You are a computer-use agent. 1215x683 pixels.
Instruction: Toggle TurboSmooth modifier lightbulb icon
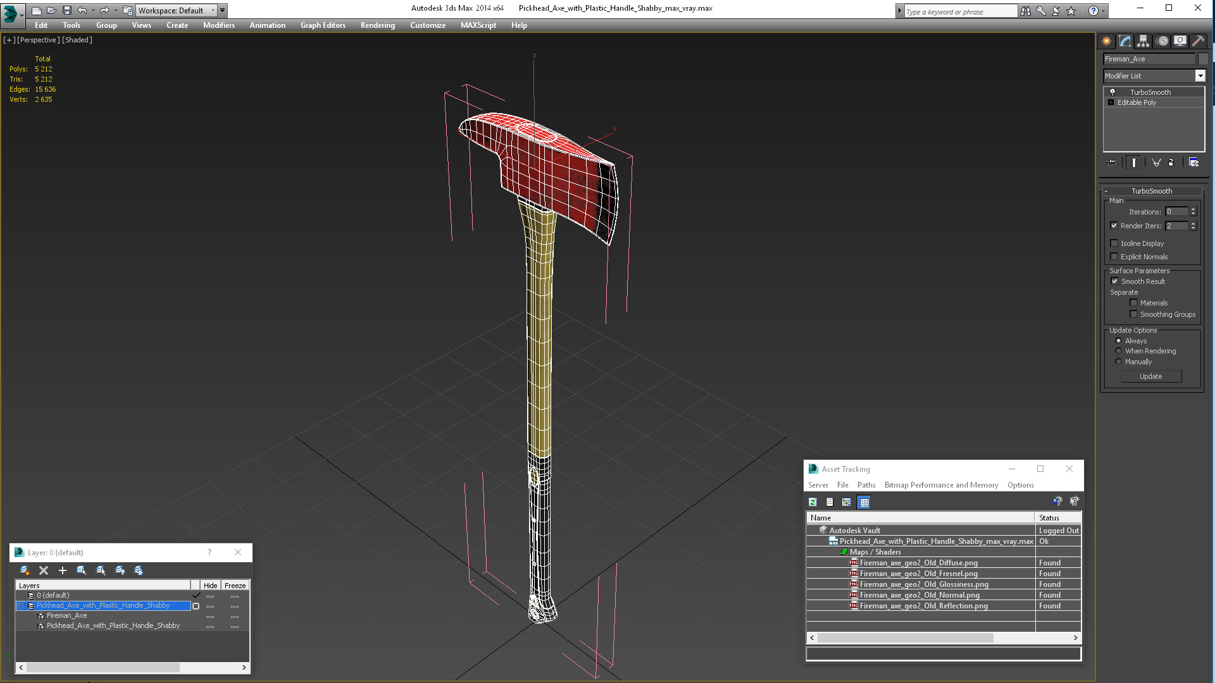tap(1112, 92)
